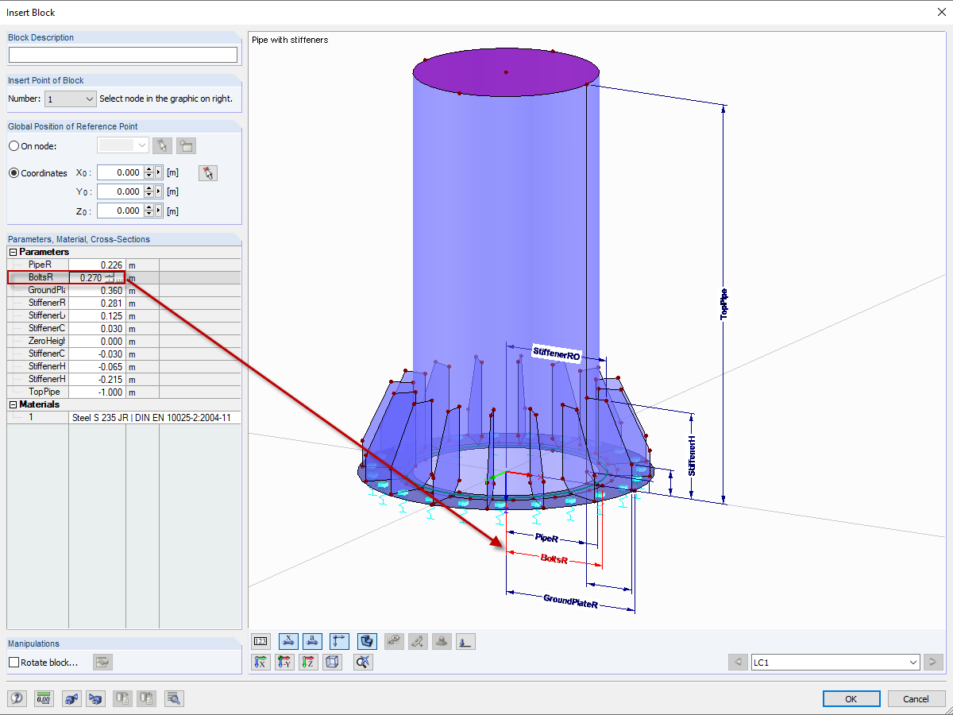Click the Block Description text field
The image size is (953, 715).
(123, 55)
